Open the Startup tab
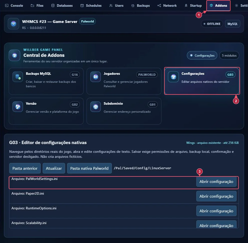248x243 pixels. (193, 5)
